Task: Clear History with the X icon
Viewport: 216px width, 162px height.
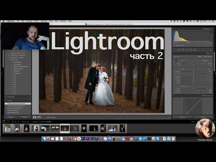Action: (x=30, y=101)
